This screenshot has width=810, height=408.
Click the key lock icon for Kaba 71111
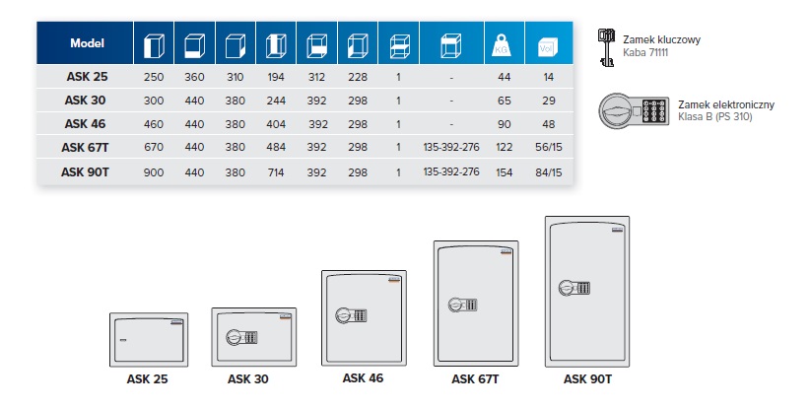click(x=611, y=46)
